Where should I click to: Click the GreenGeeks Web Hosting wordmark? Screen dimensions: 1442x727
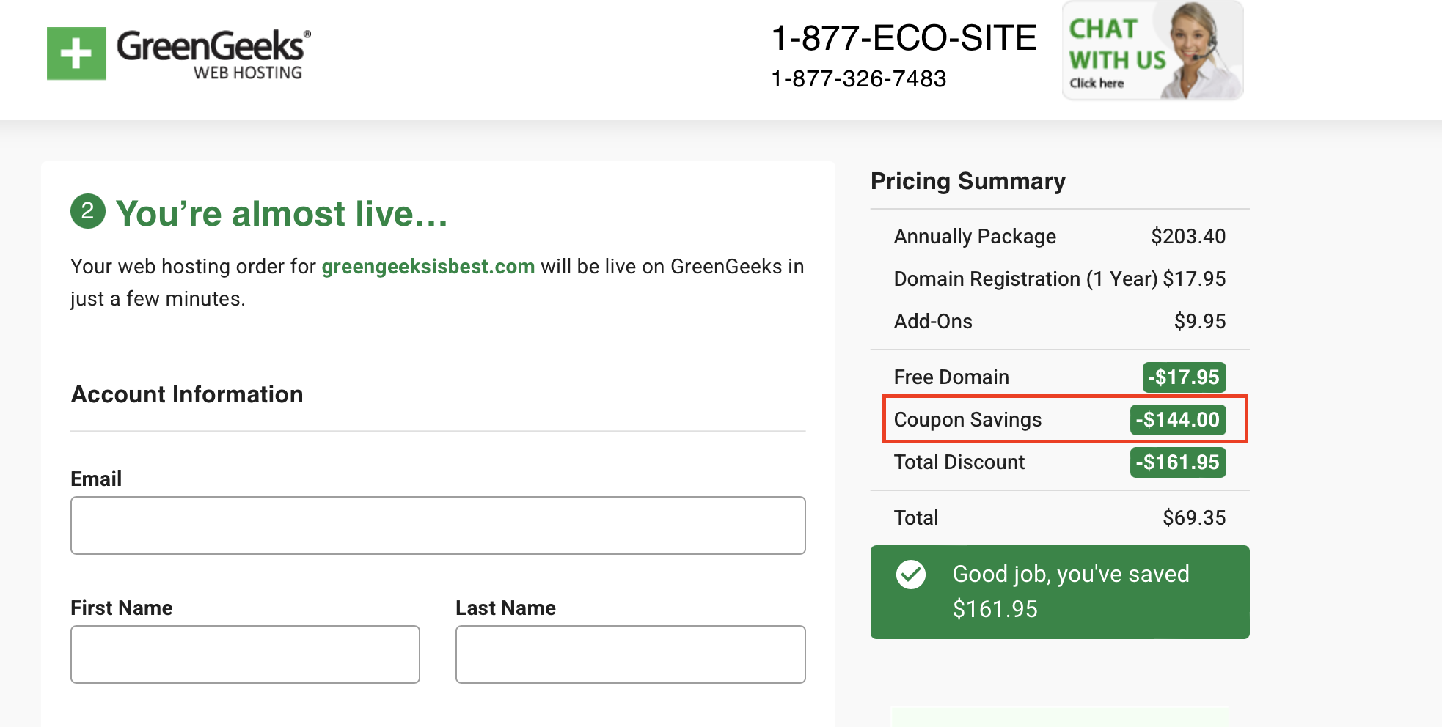213,53
